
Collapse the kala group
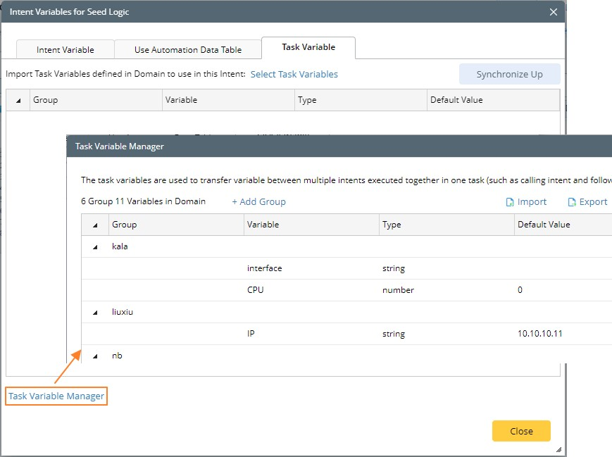tap(95, 247)
